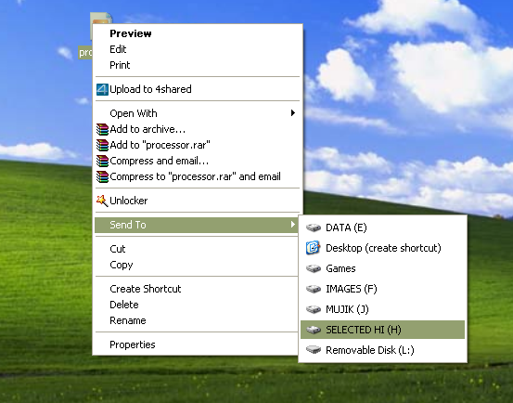Send the file to Games drive
This screenshot has width=513, height=403.
(x=382, y=268)
